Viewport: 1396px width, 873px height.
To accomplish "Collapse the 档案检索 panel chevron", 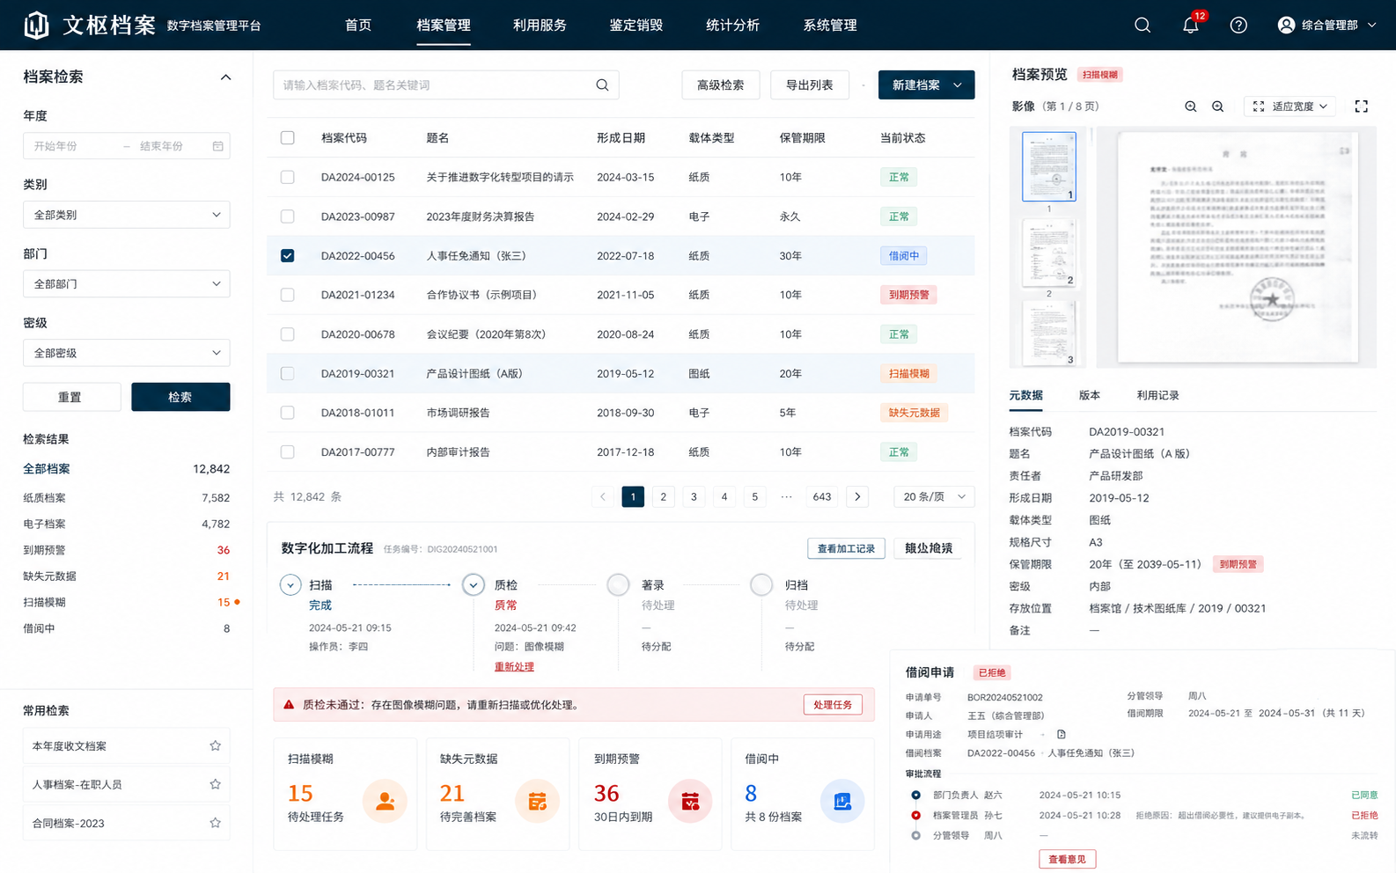I will pyautogui.click(x=225, y=77).
